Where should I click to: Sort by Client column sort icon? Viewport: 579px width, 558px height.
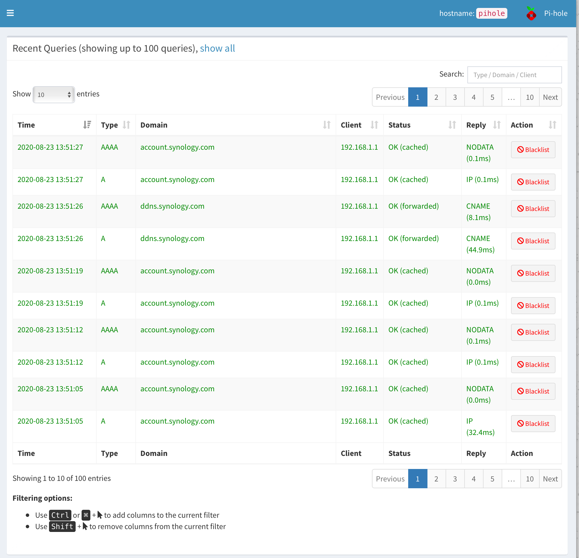[374, 125]
